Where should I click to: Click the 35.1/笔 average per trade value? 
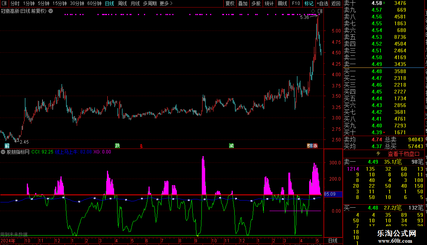coord(393,162)
